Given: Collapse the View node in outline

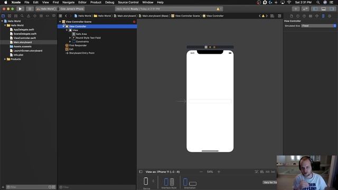Looking at the screenshot, I should (x=67, y=31).
